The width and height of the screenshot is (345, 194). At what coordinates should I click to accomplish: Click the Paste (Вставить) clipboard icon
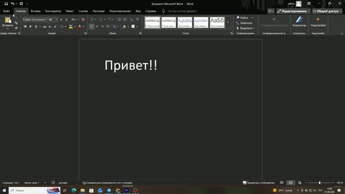[8, 20]
